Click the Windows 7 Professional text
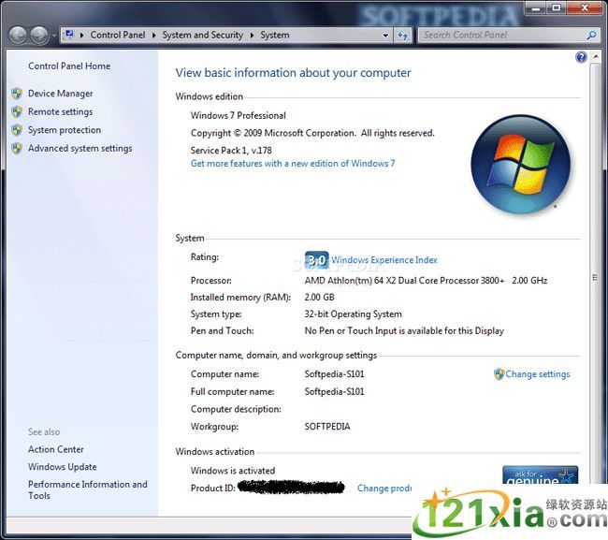This screenshot has width=608, height=540. pyautogui.click(x=239, y=115)
